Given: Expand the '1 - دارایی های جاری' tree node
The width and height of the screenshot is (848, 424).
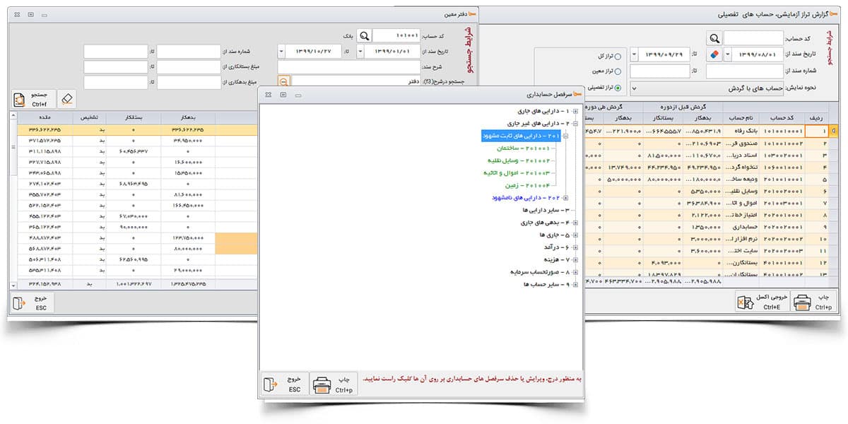Looking at the screenshot, I should (576, 111).
